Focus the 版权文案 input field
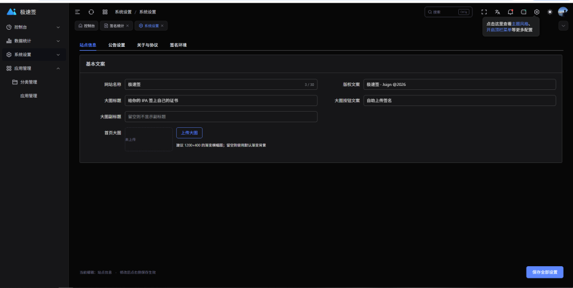573x288 pixels. (x=459, y=85)
